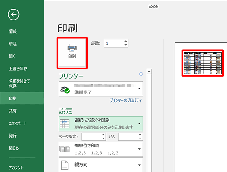Increase copies with the 部数 up arrow
Screen dimensions: 227x172
pos(126,41)
